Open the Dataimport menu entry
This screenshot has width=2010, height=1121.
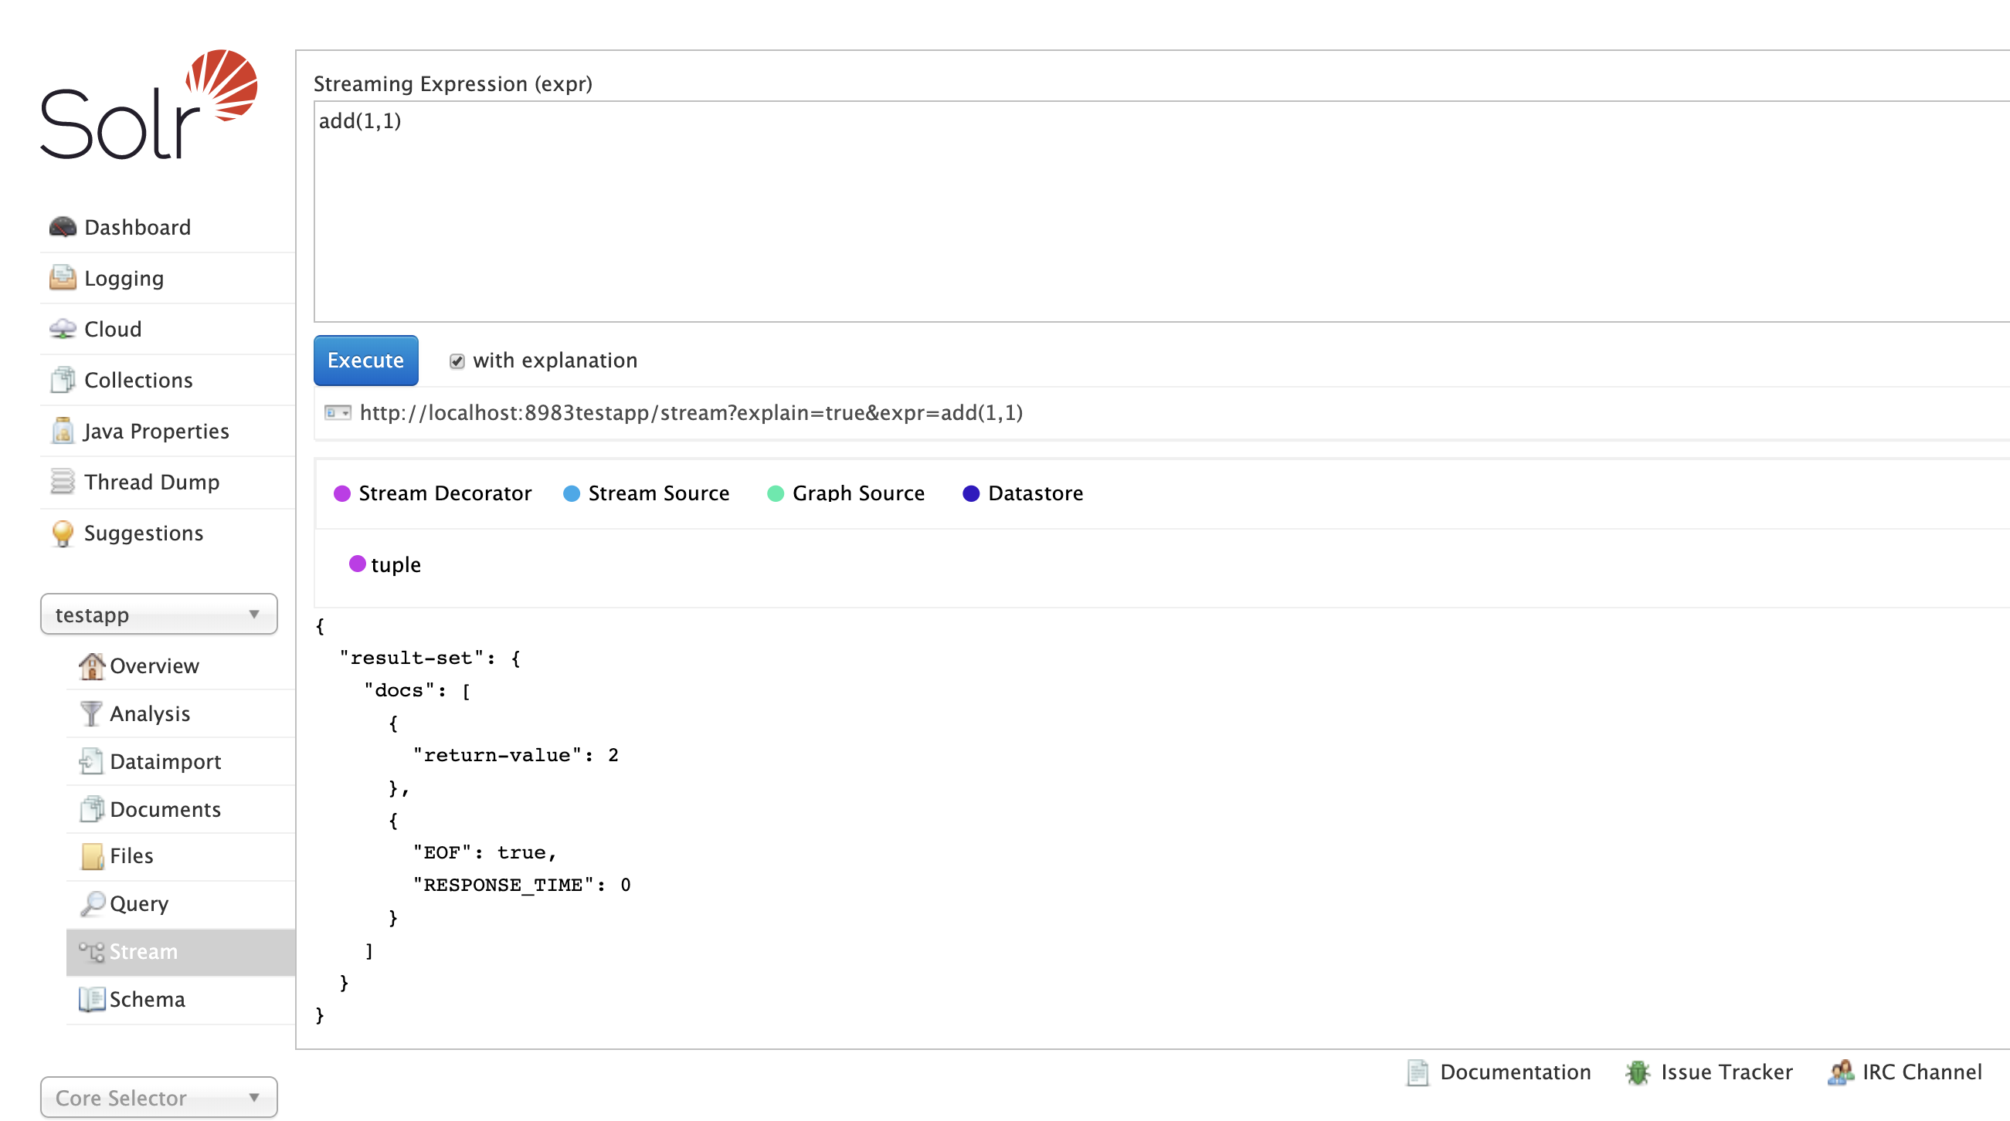[165, 761]
